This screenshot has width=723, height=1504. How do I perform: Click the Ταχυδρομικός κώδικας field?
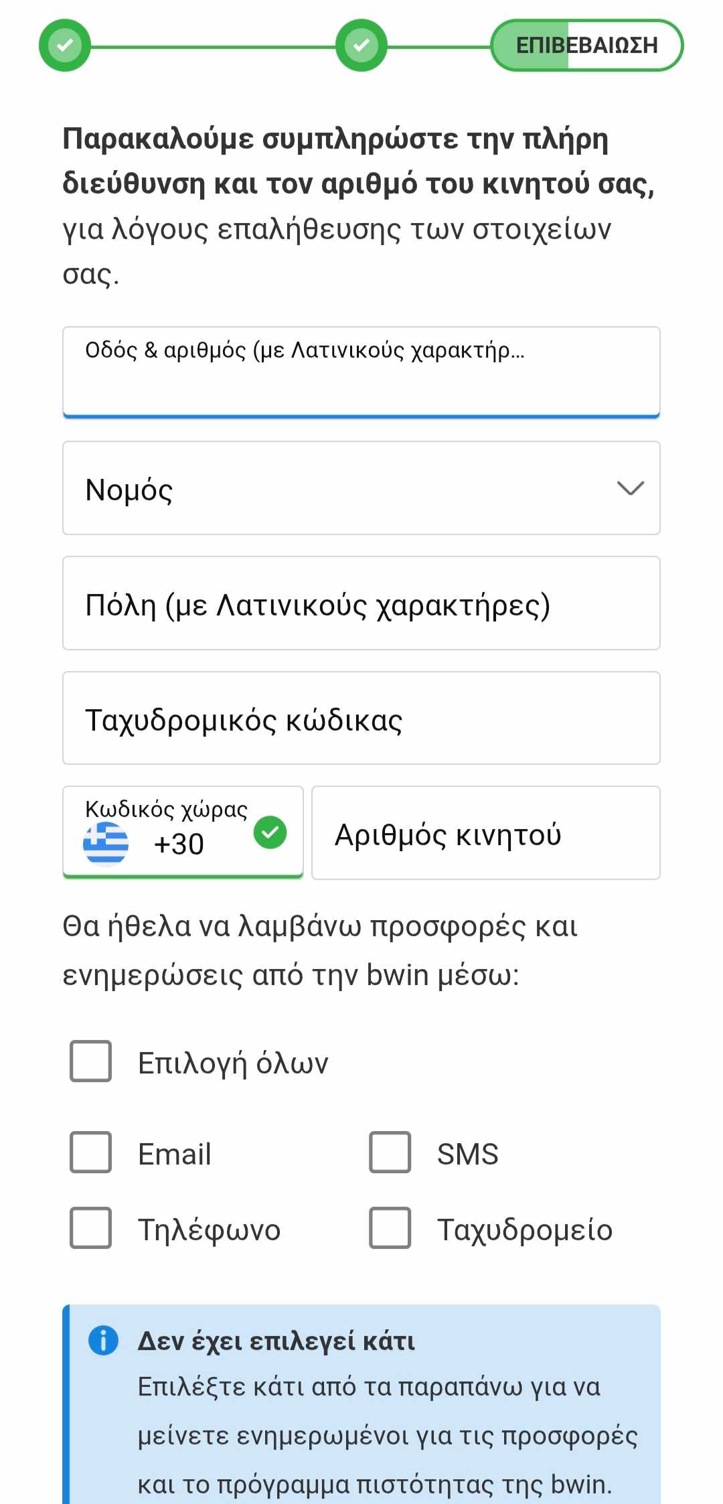click(x=361, y=718)
